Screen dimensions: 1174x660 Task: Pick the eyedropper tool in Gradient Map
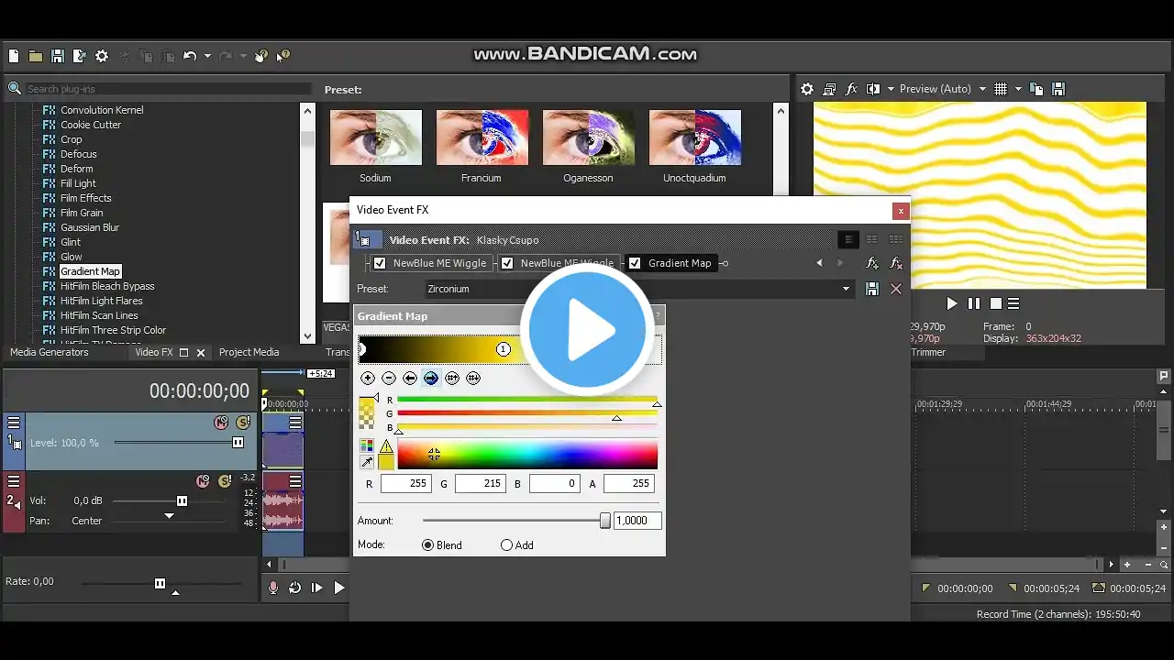367,462
